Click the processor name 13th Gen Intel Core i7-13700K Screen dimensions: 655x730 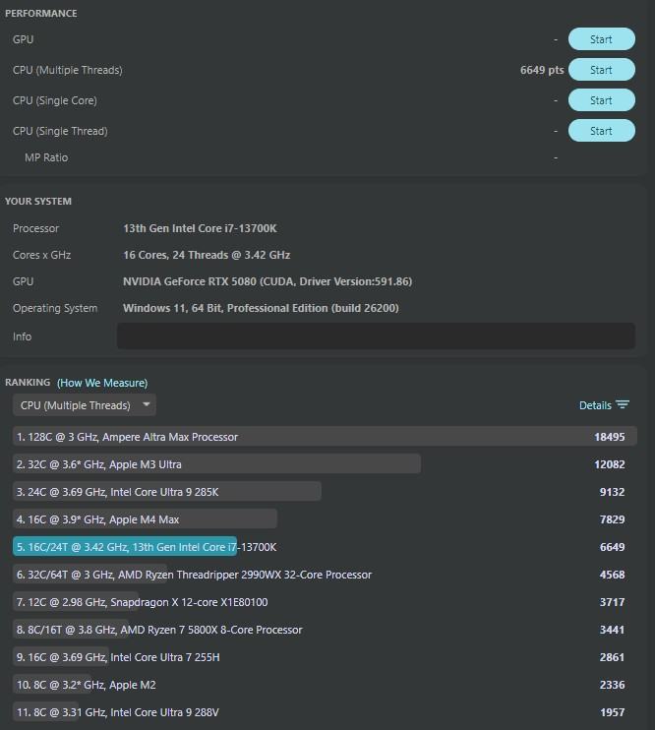coord(200,228)
